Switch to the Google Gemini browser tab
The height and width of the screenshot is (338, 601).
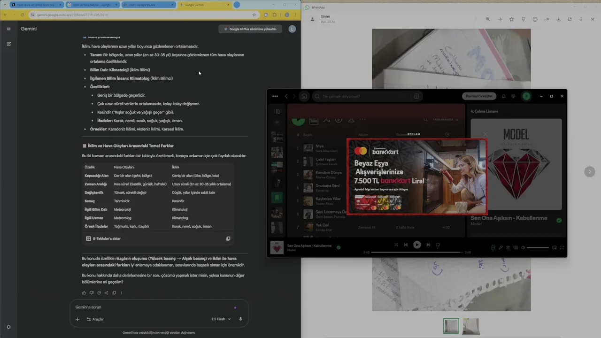205,5
